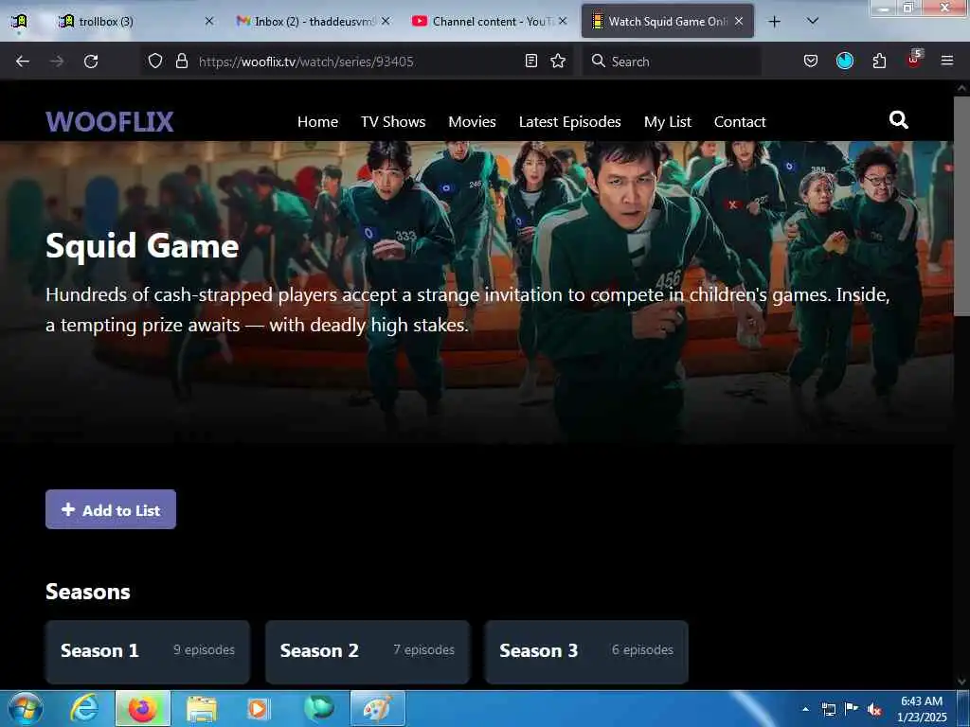Close the Gmail Inbox tab
The image size is (970, 727).
(386, 21)
